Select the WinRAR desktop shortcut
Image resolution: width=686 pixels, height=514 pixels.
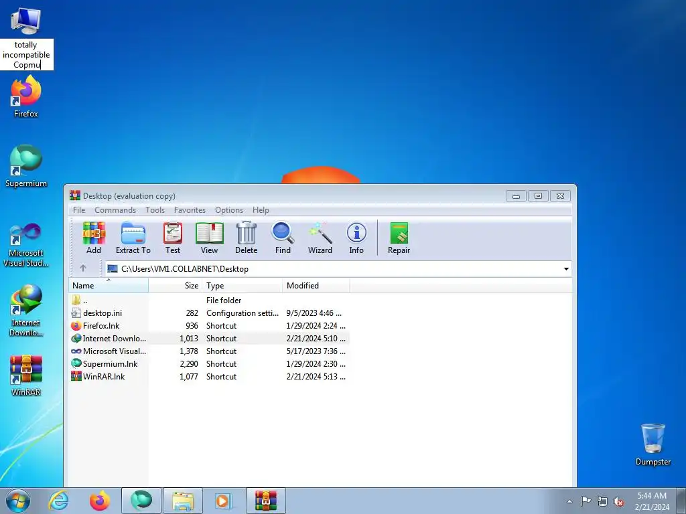[26, 375]
